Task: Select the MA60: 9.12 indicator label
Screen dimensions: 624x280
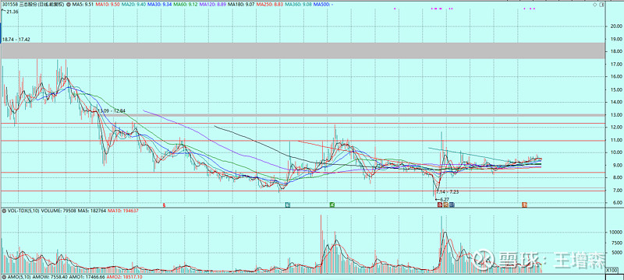Action: [186, 4]
